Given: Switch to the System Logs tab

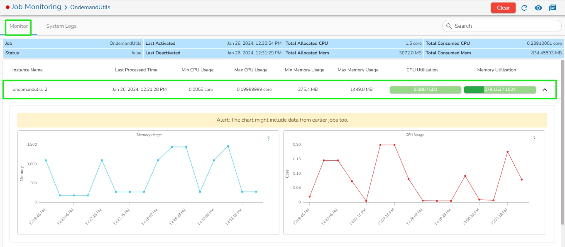Looking at the screenshot, I should pyautogui.click(x=61, y=26).
